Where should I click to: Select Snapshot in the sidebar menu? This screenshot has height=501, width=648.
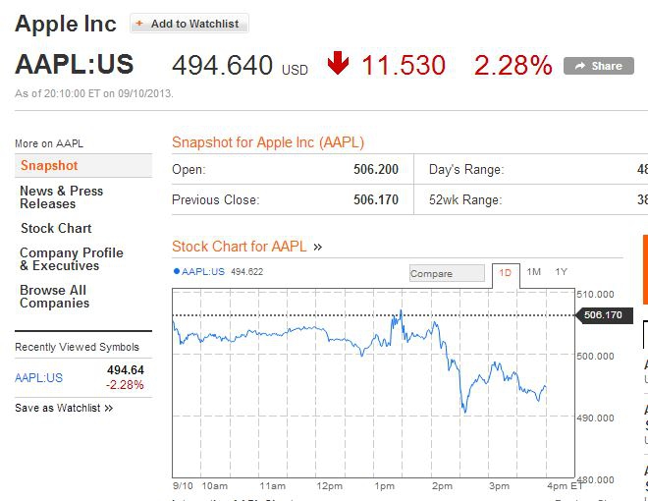click(49, 166)
